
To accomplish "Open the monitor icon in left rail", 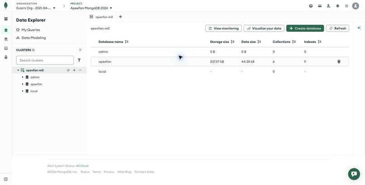I will [x=6, y=48].
